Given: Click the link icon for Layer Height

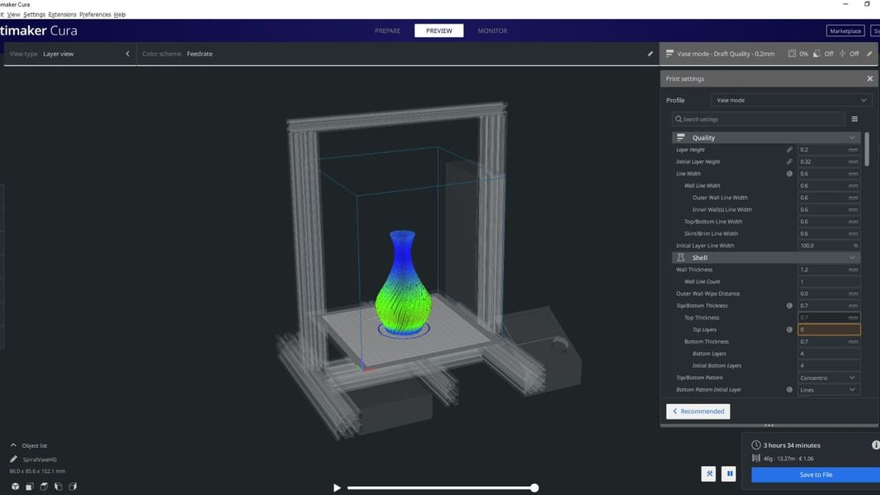Looking at the screenshot, I should pyautogui.click(x=789, y=150).
